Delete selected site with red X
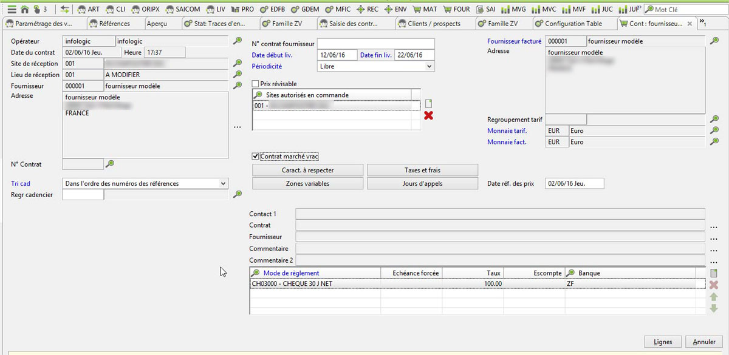Screen dimensions: 729x355 tap(428, 115)
